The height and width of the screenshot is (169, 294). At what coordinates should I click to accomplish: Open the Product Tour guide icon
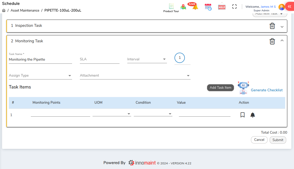tap(171, 7)
